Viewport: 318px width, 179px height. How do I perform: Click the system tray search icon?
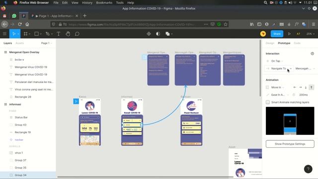tap(265, 2)
